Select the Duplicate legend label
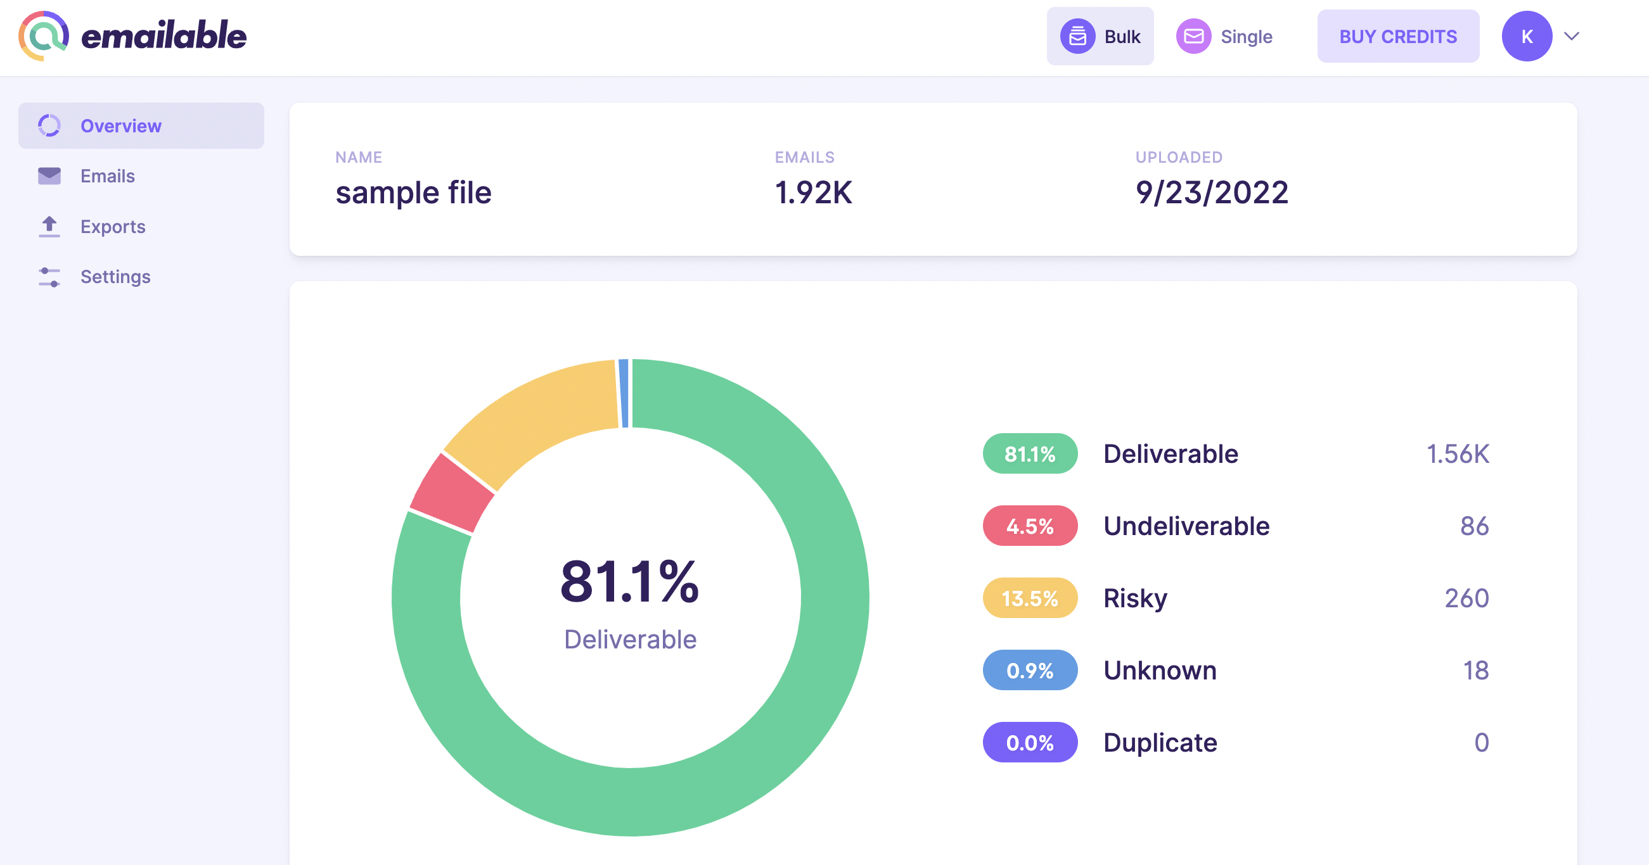 coord(1160,743)
